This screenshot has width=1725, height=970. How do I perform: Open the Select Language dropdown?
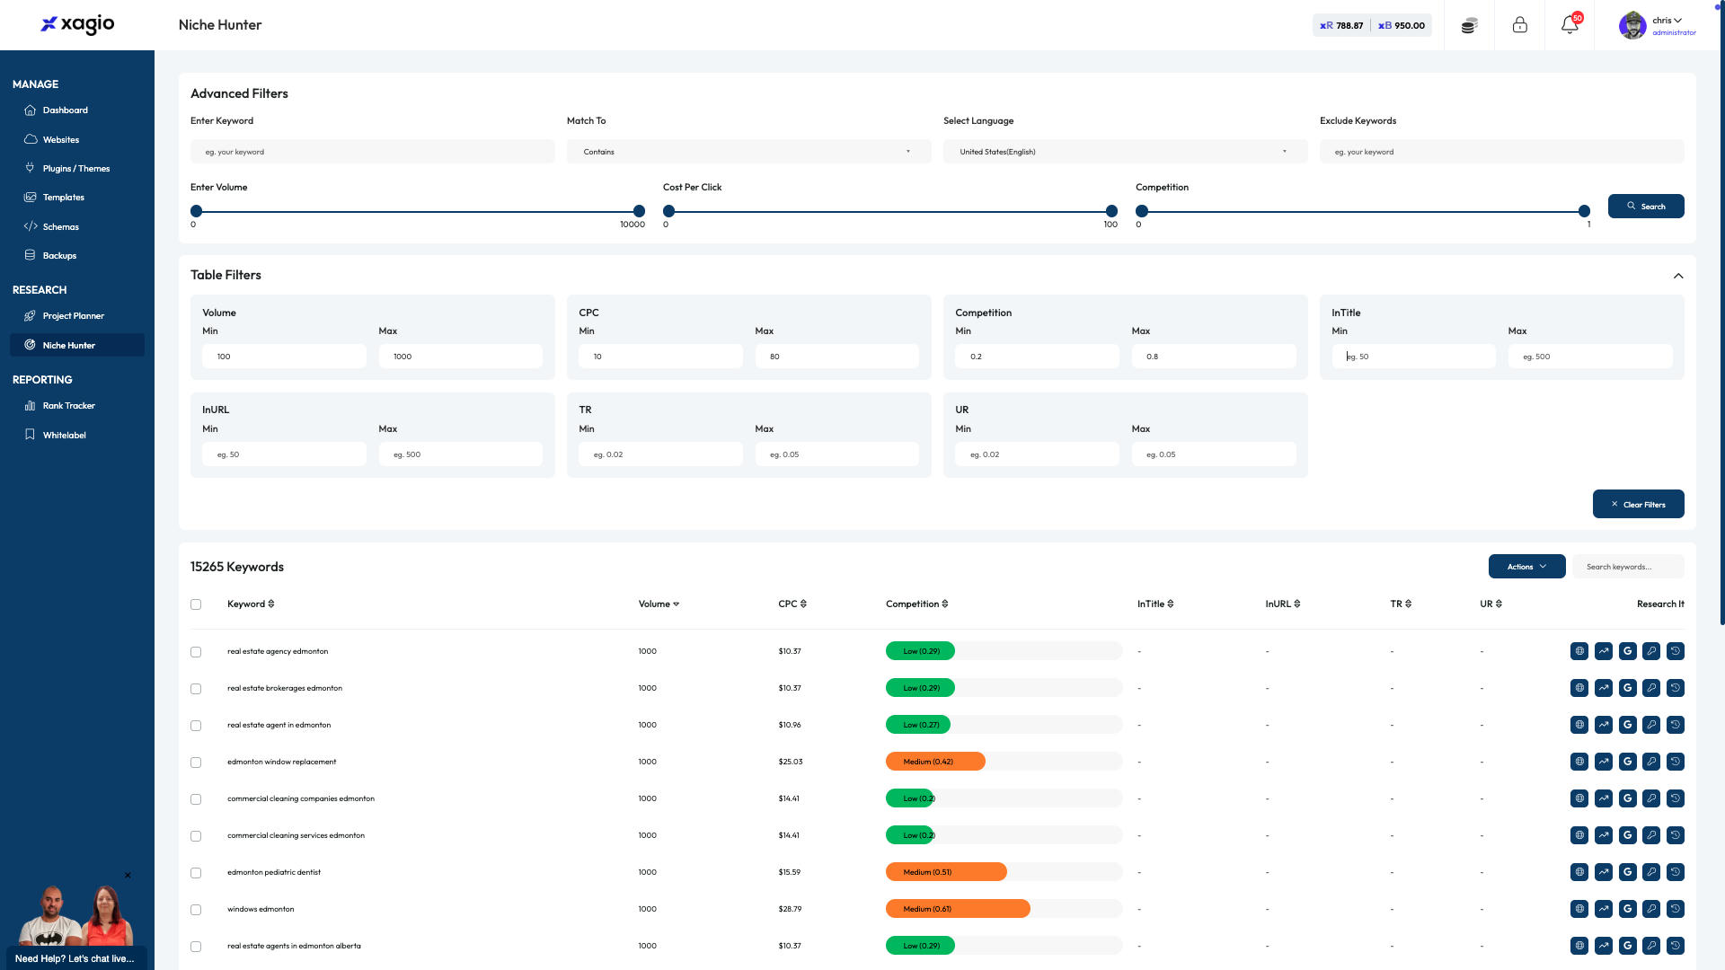click(1125, 152)
